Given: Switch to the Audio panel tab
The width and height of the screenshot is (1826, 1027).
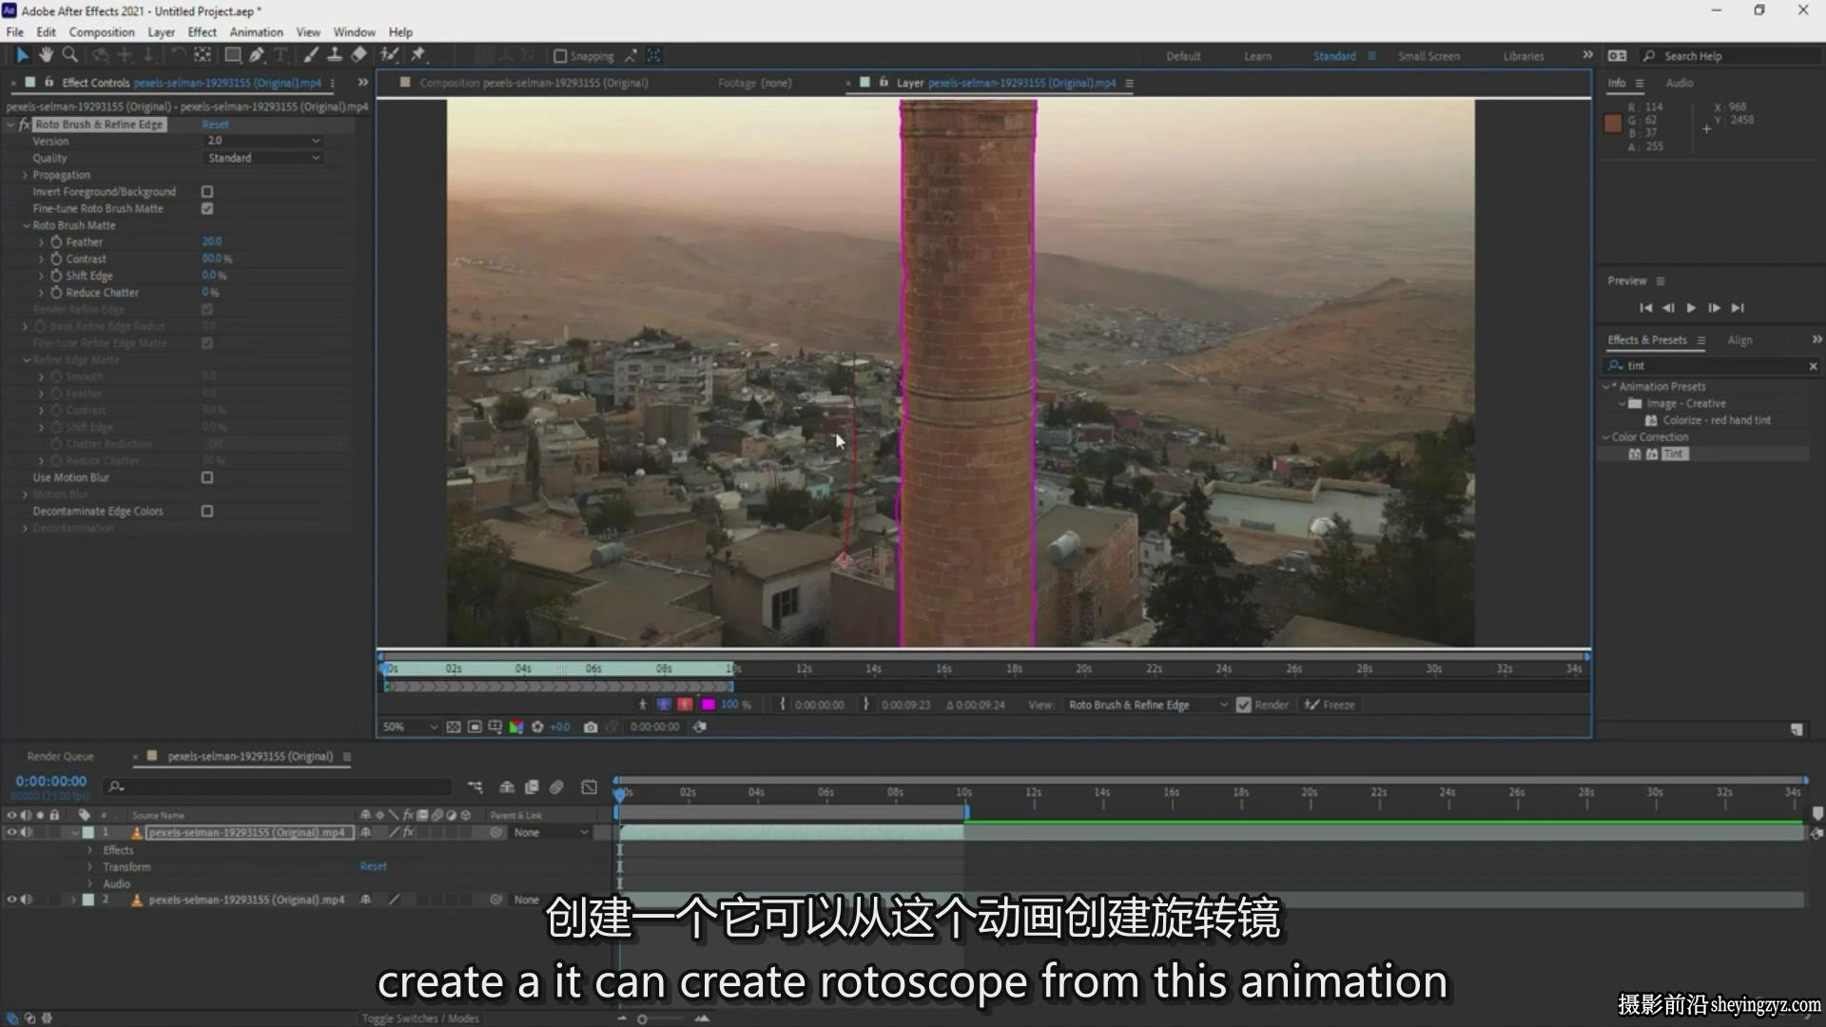Looking at the screenshot, I should [x=1679, y=83].
